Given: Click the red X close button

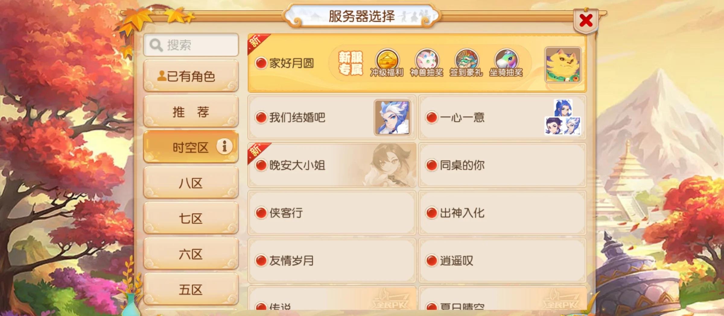Looking at the screenshot, I should click(586, 20).
